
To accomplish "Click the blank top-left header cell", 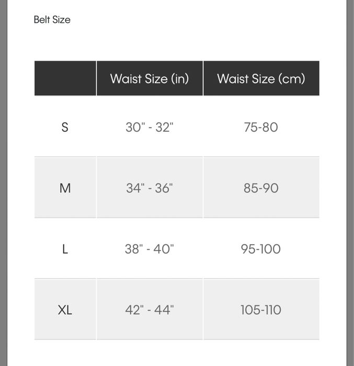I will click(x=65, y=78).
